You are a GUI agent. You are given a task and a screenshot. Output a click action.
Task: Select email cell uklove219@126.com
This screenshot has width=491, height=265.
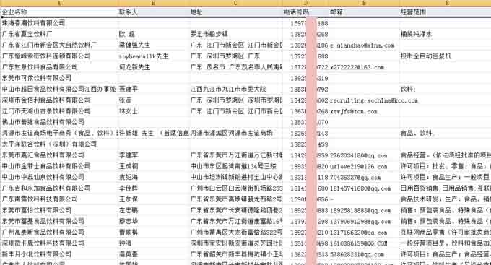364,166
